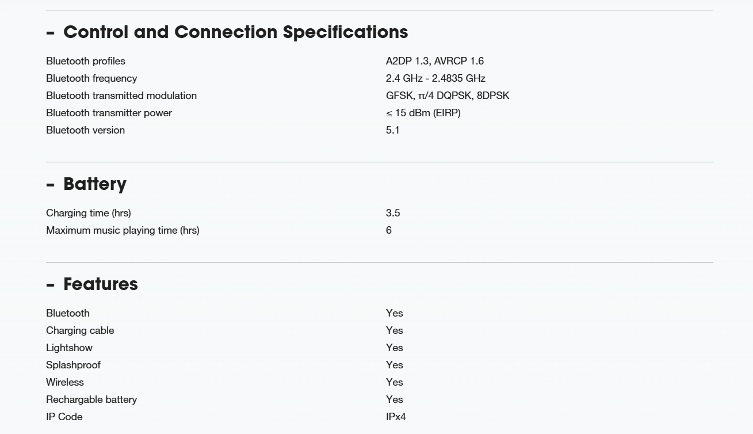Viewport: 753px width, 434px height.
Task: Select the Bluetooth profiles label
Action: click(86, 61)
